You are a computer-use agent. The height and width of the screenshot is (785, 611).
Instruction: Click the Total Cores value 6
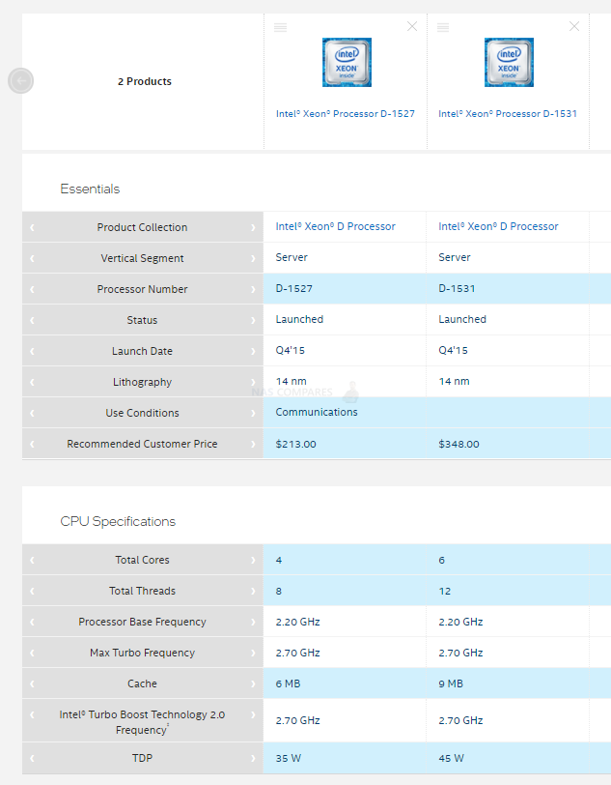point(441,560)
